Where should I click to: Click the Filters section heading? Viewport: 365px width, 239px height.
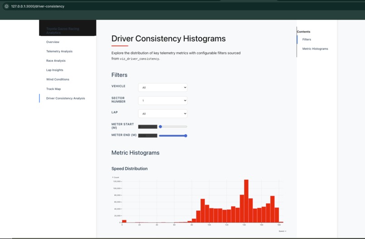[119, 75]
